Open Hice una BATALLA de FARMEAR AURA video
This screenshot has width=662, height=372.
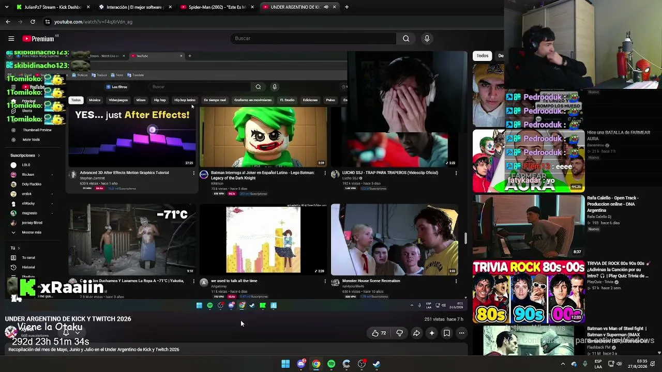[x=618, y=135]
